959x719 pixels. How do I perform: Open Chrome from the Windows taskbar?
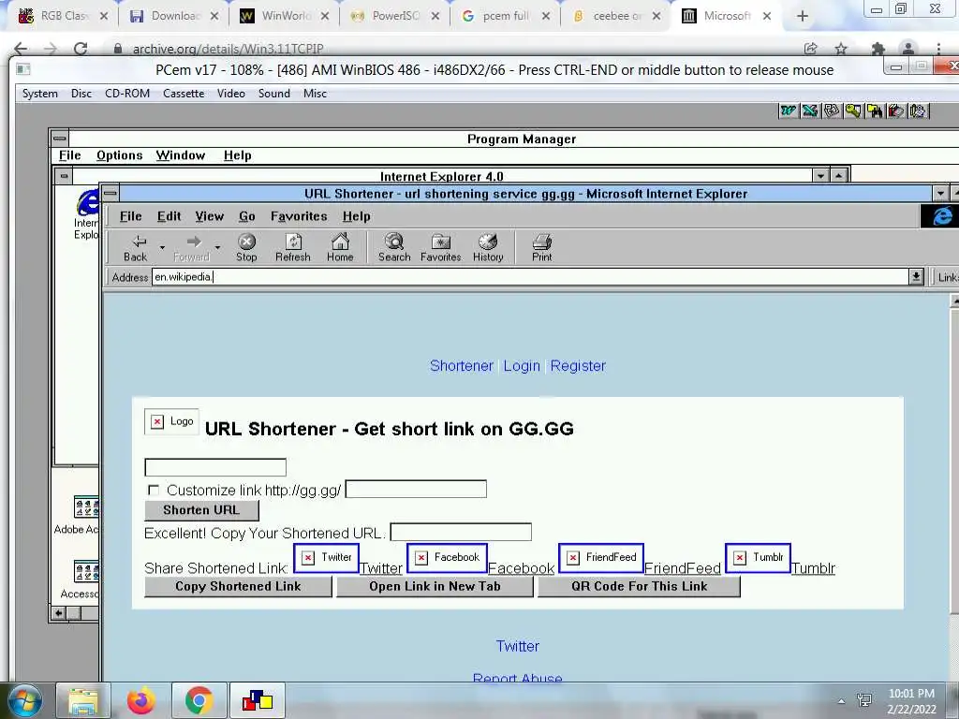(x=199, y=700)
